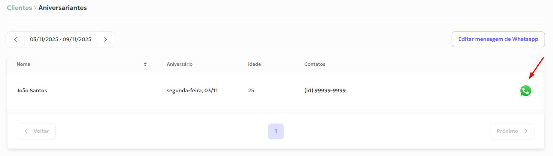Viewport: 553px width, 156px height.
Task: Click the right arrow inside Próximo
Action: (x=525, y=131)
